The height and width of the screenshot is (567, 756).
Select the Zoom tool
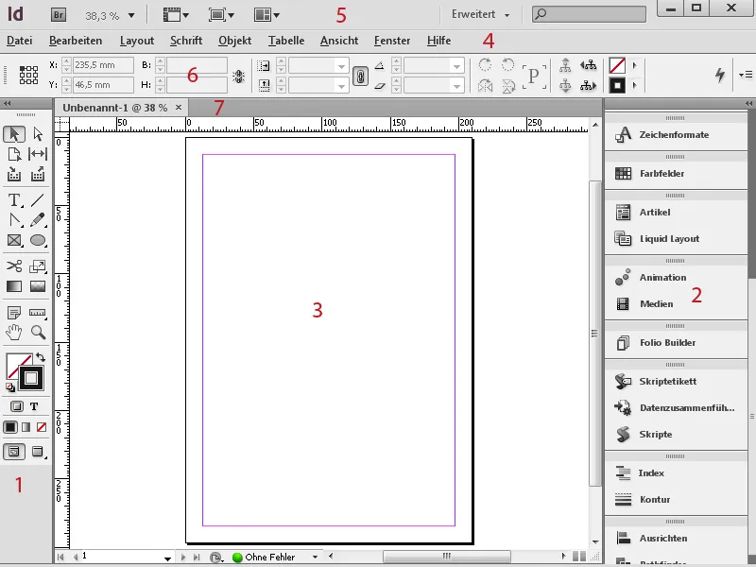click(x=36, y=333)
